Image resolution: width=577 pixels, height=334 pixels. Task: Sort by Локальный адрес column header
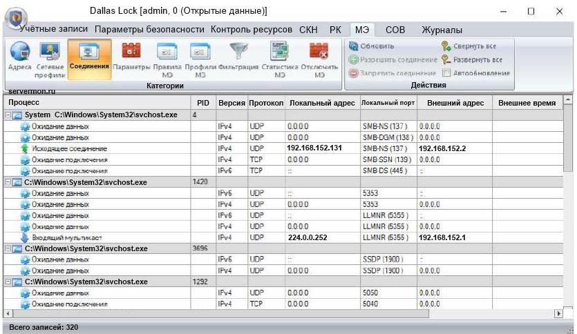[322, 103]
